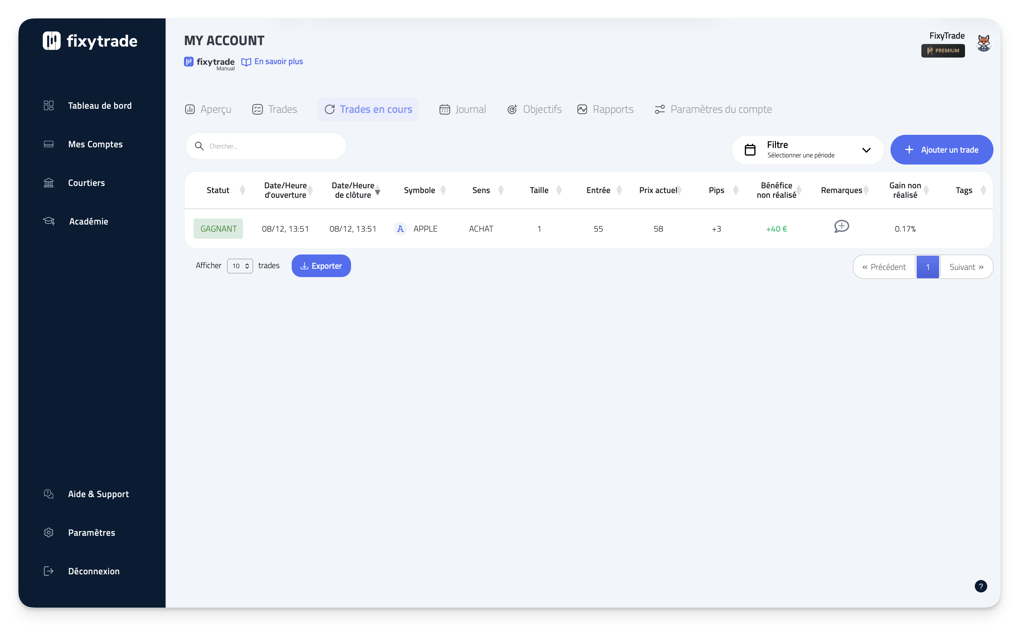Screen dimensions: 1019x626
Task: Click the Aide & Support chat icon
Action: pyautogui.click(x=49, y=494)
